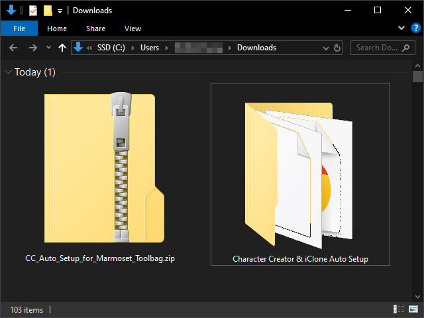424x318 pixels.
Task: Click the Downloads arrow icon in title bar
Action: pyautogui.click(x=11, y=11)
